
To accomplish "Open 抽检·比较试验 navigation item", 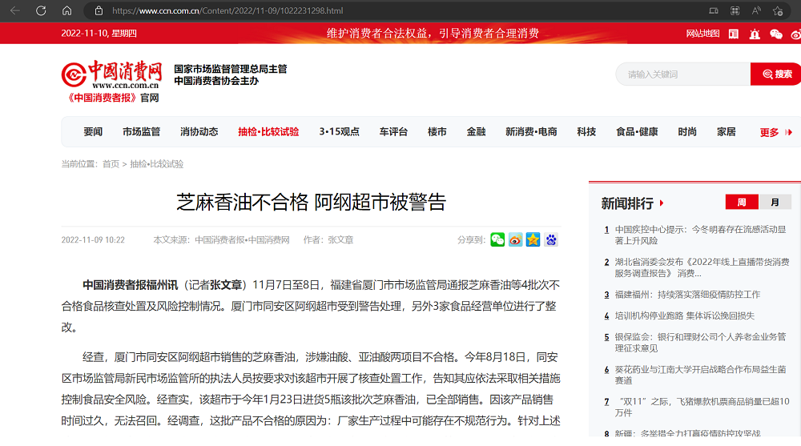I will coord(268,132).
